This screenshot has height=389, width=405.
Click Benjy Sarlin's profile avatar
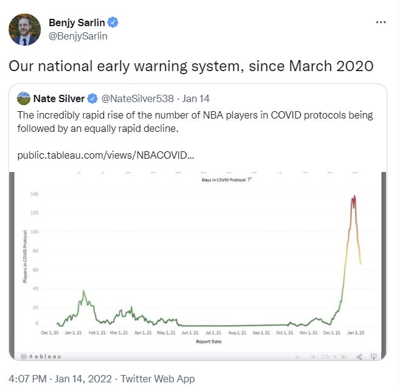click(25, 30)
